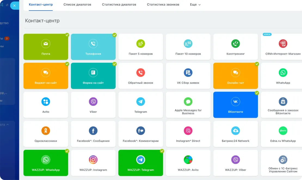Click the Telegram channel icon
Screen dimensions: 302x180
141,102
